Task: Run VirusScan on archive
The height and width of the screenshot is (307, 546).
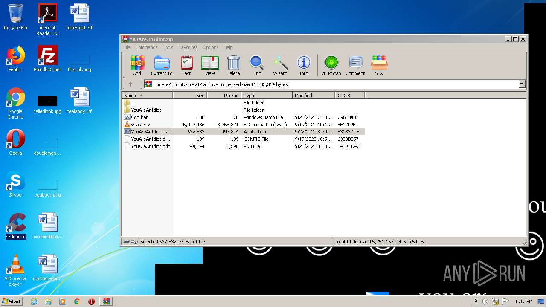Action: click(x=331, y=66)
